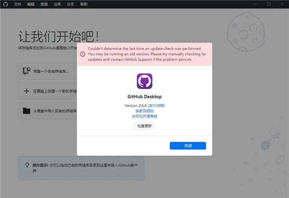Select the import existing repository from disk row
Screen dimensions: 289x198
[x=48, y=111]
